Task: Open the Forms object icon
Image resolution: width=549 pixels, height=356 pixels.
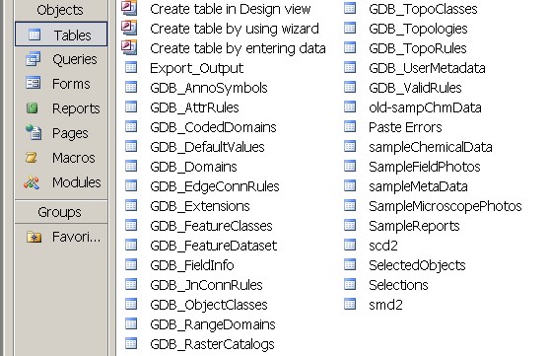Action: coord(34,84)
